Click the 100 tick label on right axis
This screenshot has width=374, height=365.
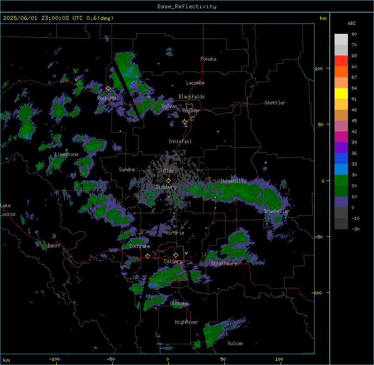pos(318,68)
